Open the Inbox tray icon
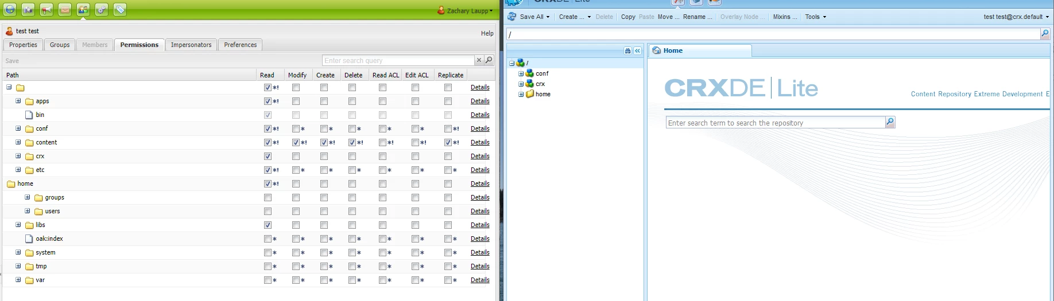1054x301 pixels. point(65,9)
